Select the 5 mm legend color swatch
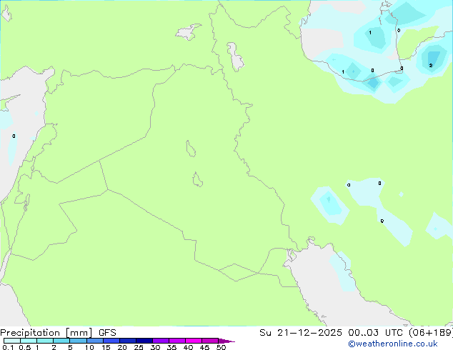Viewport: 453px width, 350px height. pyautogui.click(x=78, y=341)
